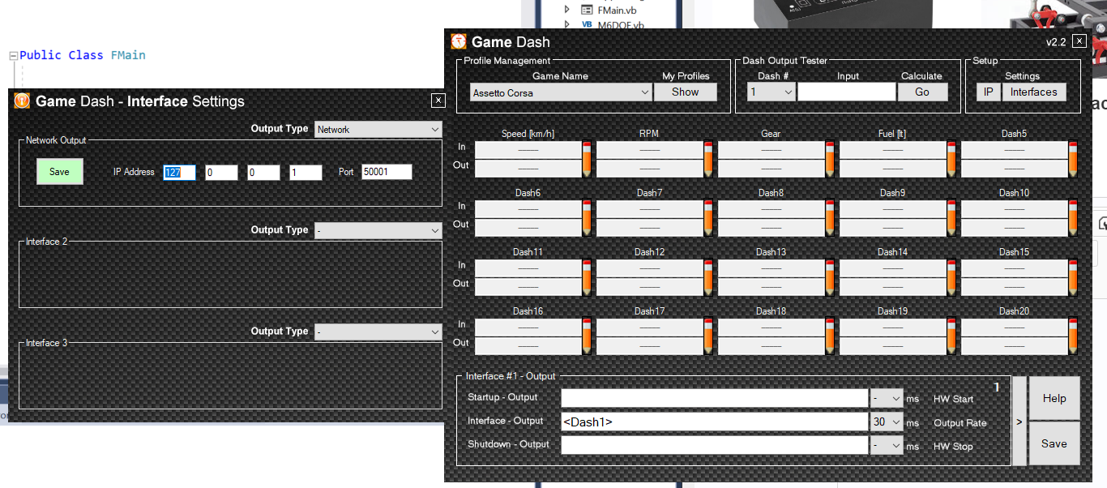1107x488 pixels.
Task: Collapse the Public Class FMain code region
Action: [13, 56]
